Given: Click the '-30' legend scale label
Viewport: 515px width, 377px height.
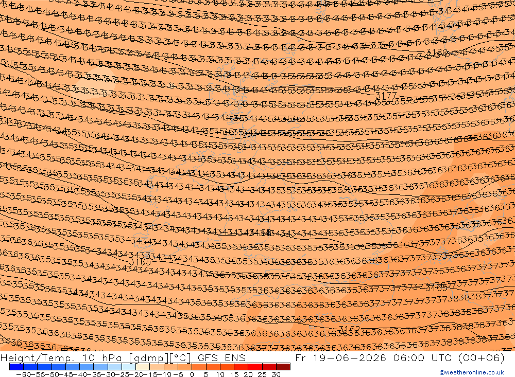Looking at the screenshot, I should pos(108,374).
